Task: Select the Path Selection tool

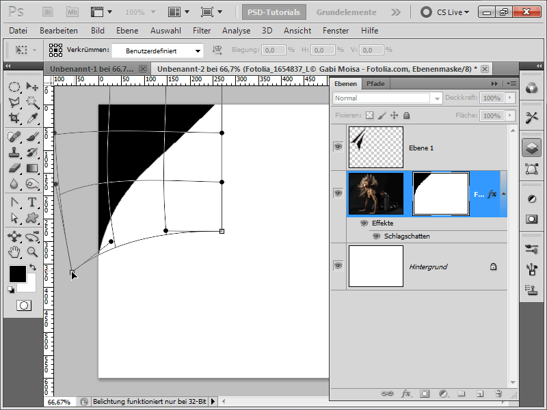Action: [14, 218]
